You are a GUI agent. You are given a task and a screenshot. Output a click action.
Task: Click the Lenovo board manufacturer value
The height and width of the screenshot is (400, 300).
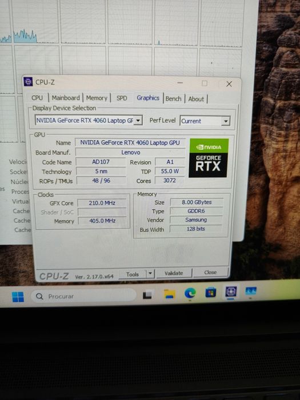point(130,153)
